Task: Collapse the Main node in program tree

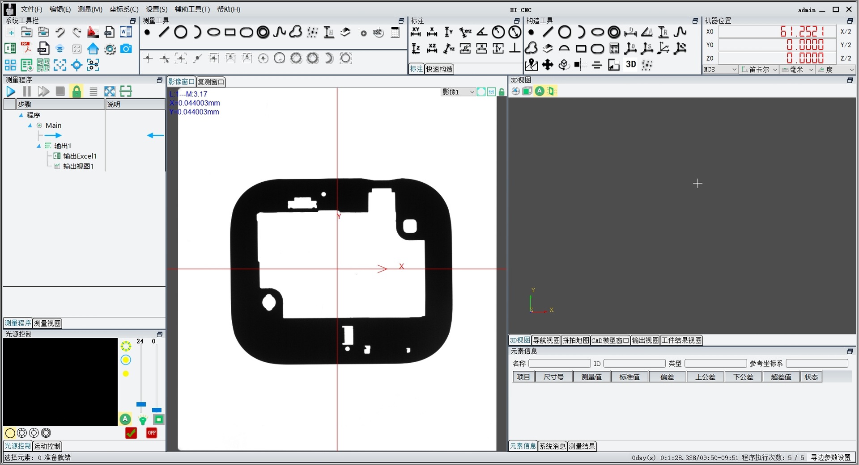Action: pyautogui.click(x=30, y=126)
